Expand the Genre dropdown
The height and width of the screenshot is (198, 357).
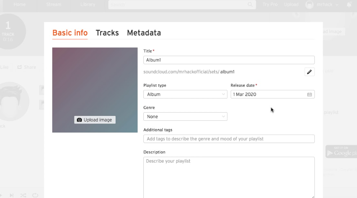[185, 117]
